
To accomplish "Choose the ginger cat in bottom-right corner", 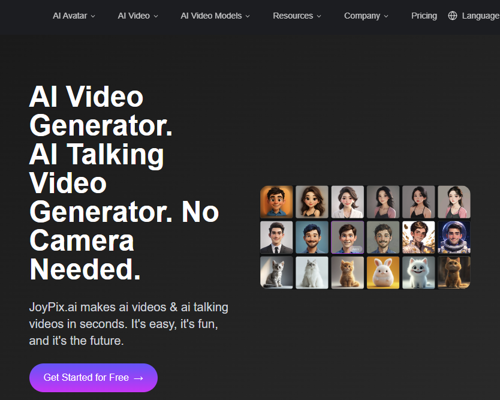I will [453, 272].
